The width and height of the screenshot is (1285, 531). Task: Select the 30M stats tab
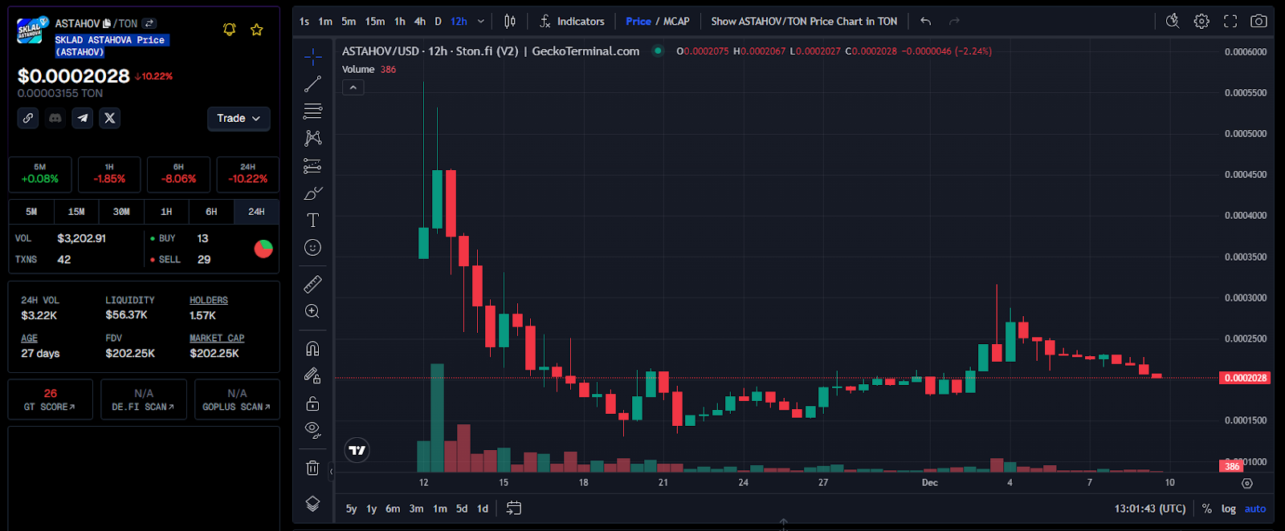click(121, 212)
